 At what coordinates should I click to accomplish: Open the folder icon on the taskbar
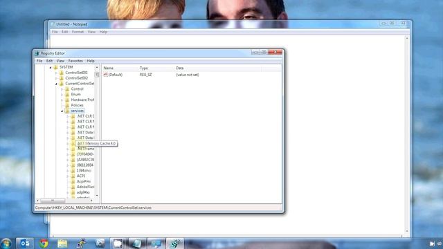[x=62, y=243]
